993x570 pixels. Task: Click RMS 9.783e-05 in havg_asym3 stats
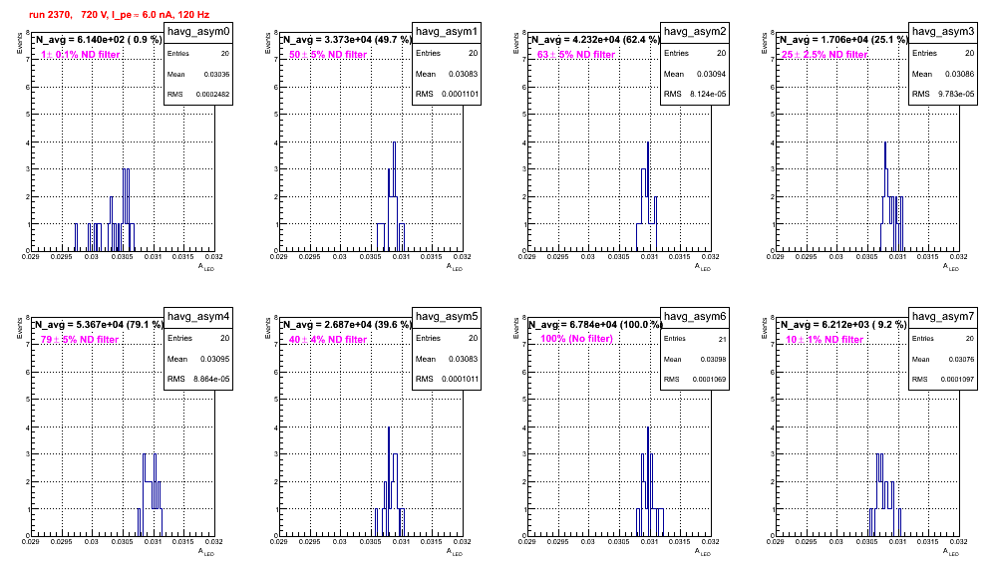coord(943,94)
